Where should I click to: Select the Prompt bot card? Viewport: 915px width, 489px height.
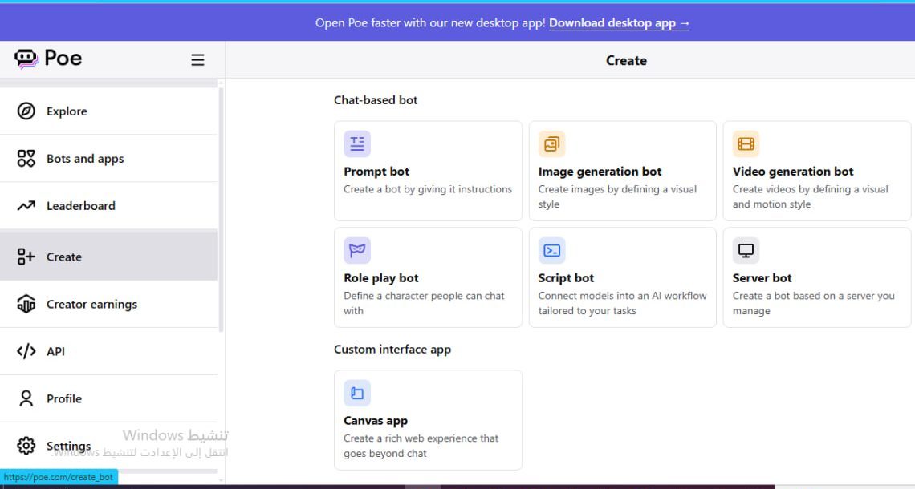(427, 171)
